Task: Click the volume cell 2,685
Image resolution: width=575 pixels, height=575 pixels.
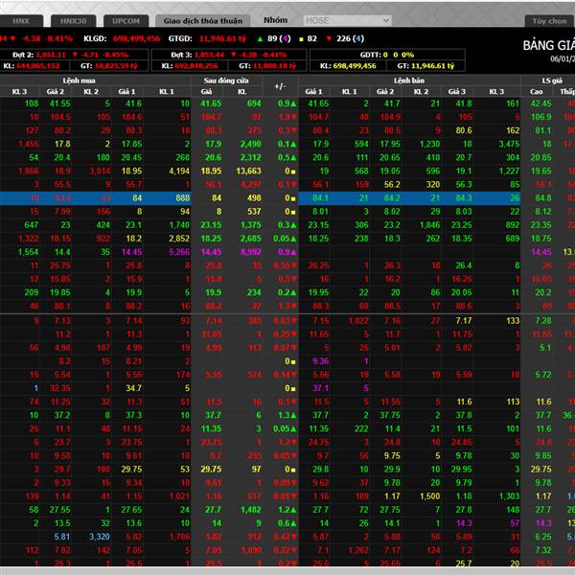Action: [251, 239]
